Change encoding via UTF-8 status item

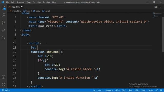(x=117, y=90)
